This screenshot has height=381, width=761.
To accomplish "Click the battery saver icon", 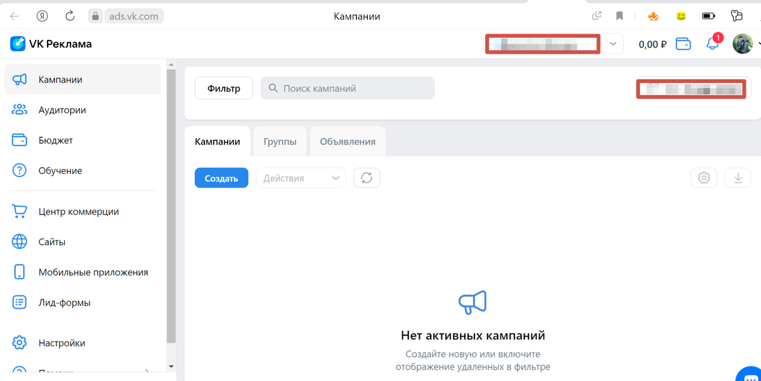I will click(708, 16).
